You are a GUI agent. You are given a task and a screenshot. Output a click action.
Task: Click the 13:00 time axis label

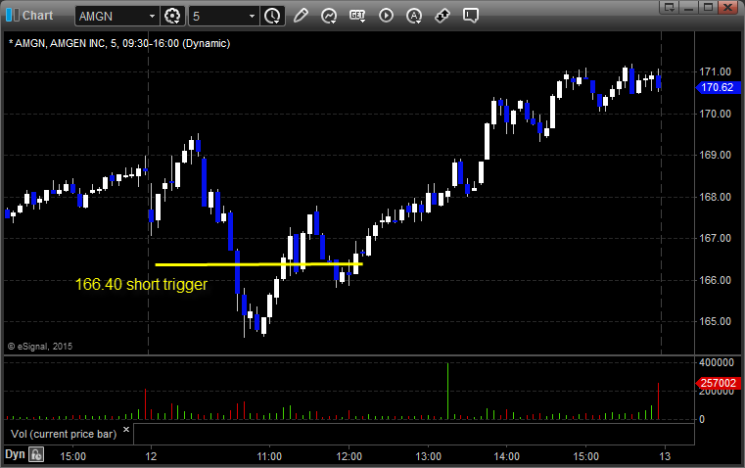tap(428, 456)
